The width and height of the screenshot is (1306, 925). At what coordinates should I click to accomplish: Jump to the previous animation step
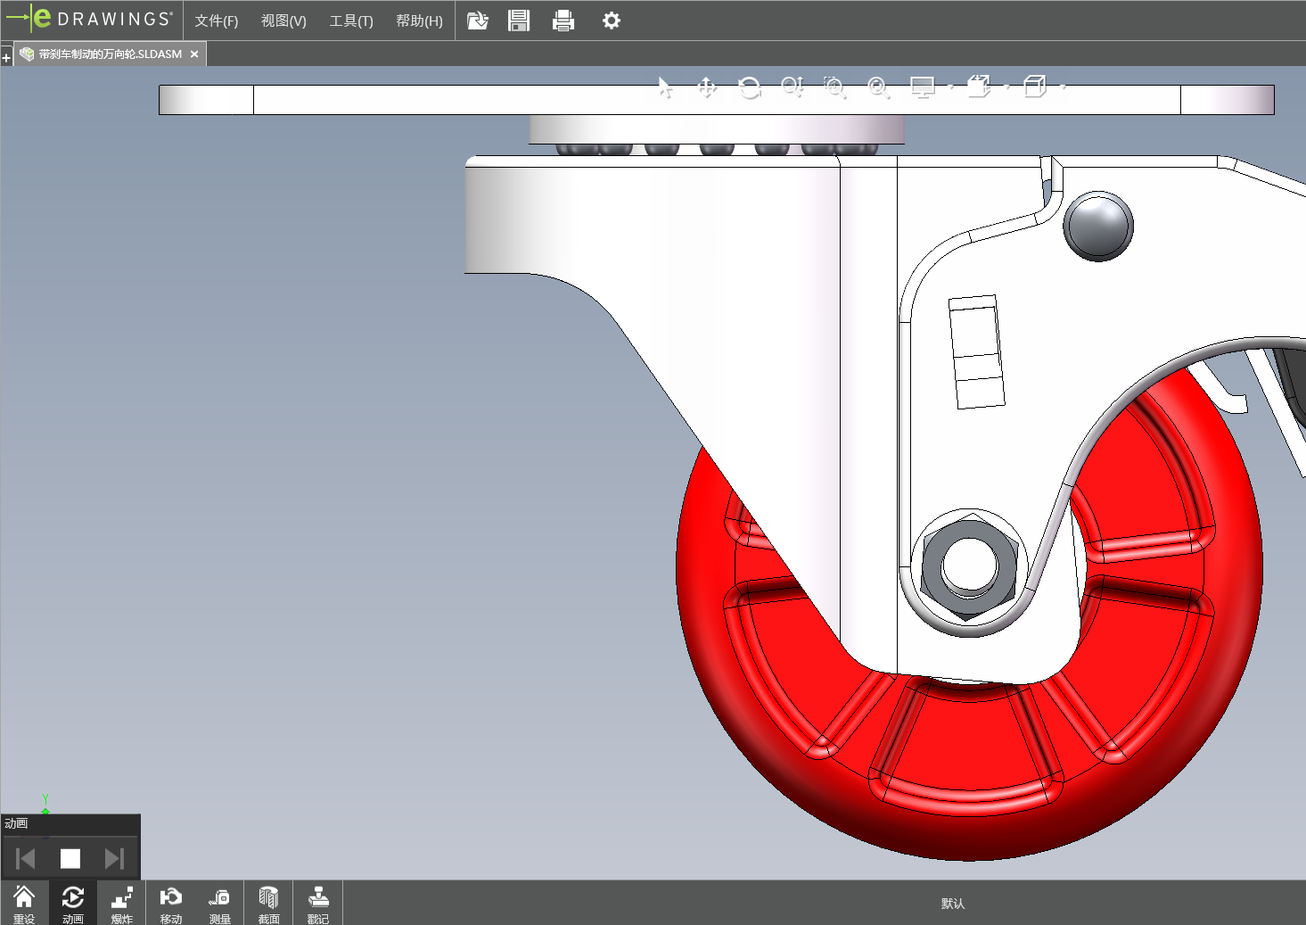point(26,858)
